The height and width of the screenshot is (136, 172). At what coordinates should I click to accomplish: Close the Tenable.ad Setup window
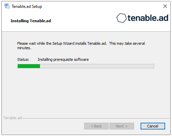pyautogui.click(x=165, y=6)
